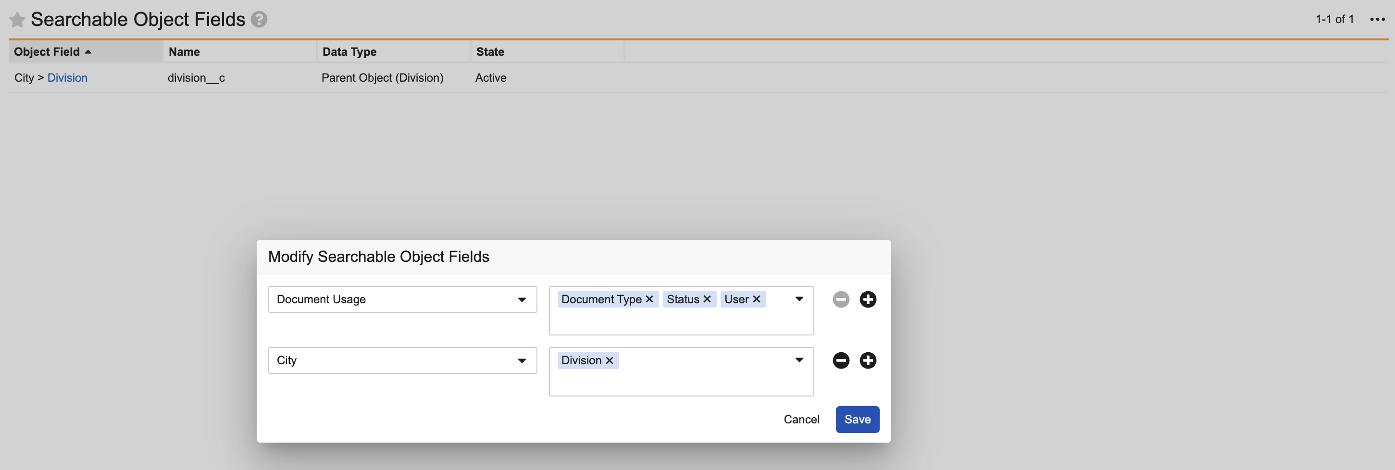Expand the City fields multi-select arrow
Screen dimensions: 1395x470
click(799, 360)
